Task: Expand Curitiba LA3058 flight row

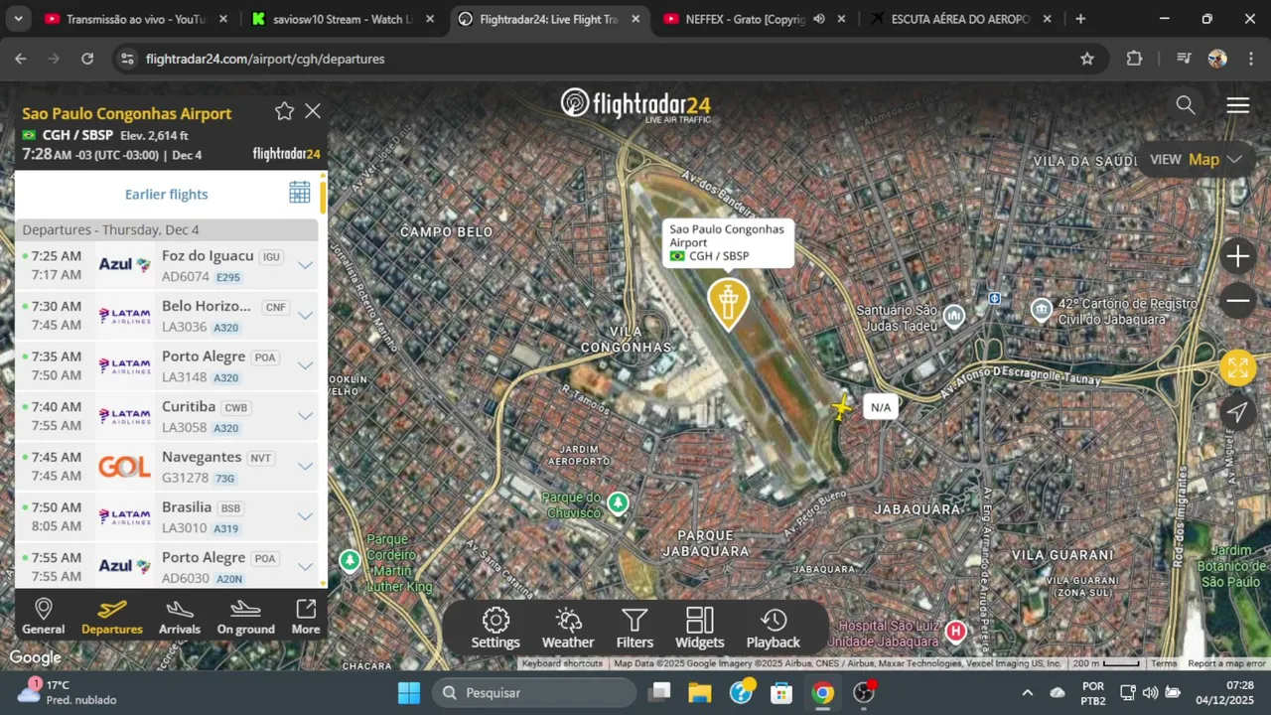Action: click(306, 415)
